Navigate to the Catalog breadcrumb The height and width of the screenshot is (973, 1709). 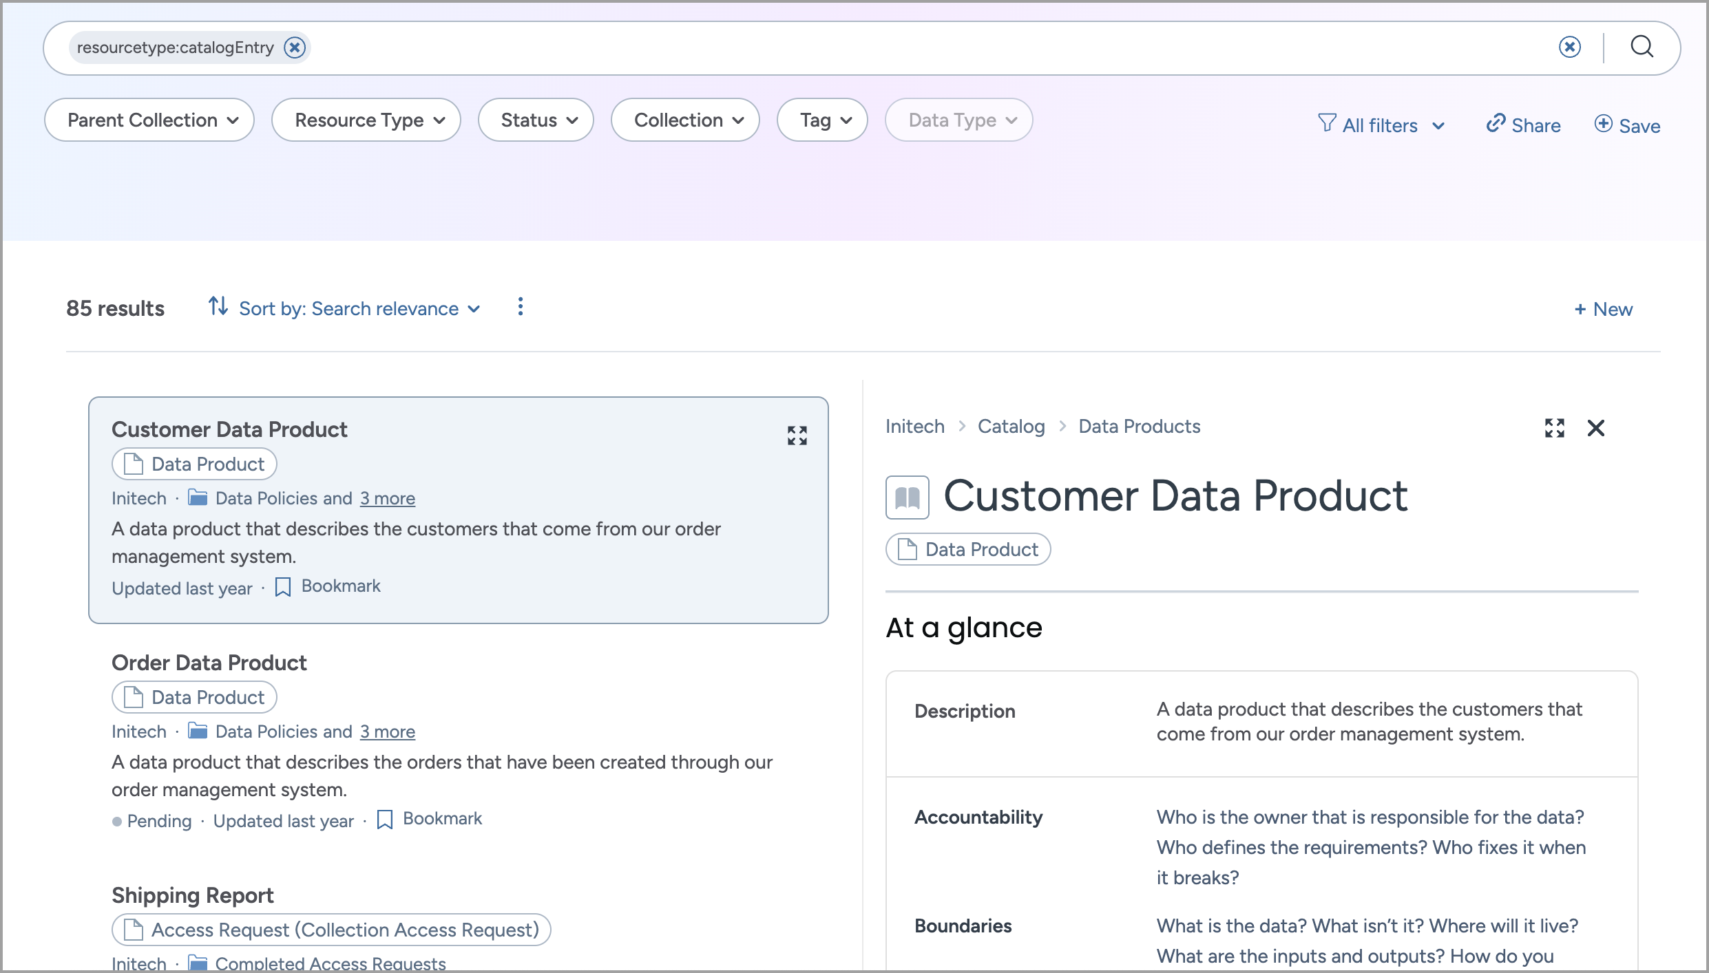(1010, 426)
